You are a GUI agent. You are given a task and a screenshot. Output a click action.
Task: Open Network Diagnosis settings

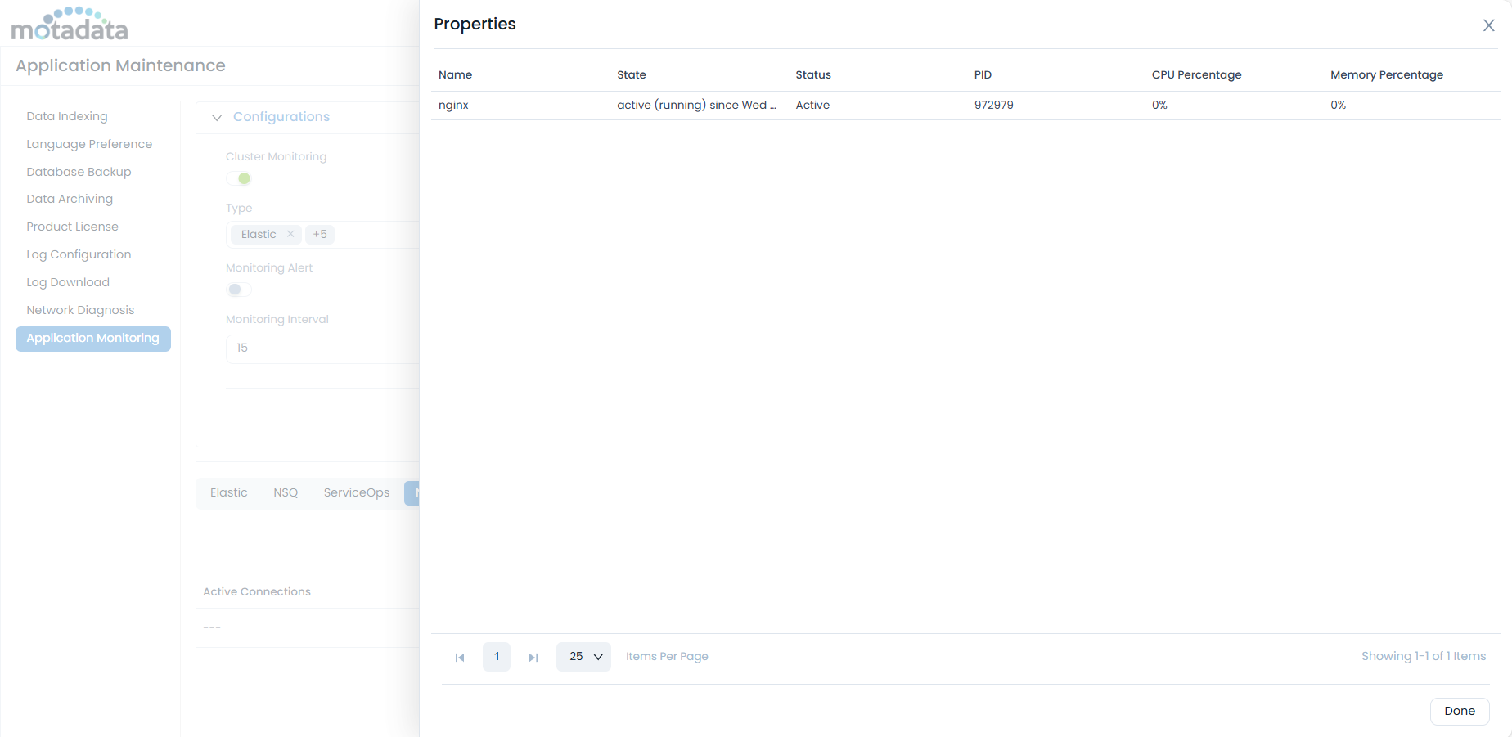pyautogui.click(x=80, y=310)
